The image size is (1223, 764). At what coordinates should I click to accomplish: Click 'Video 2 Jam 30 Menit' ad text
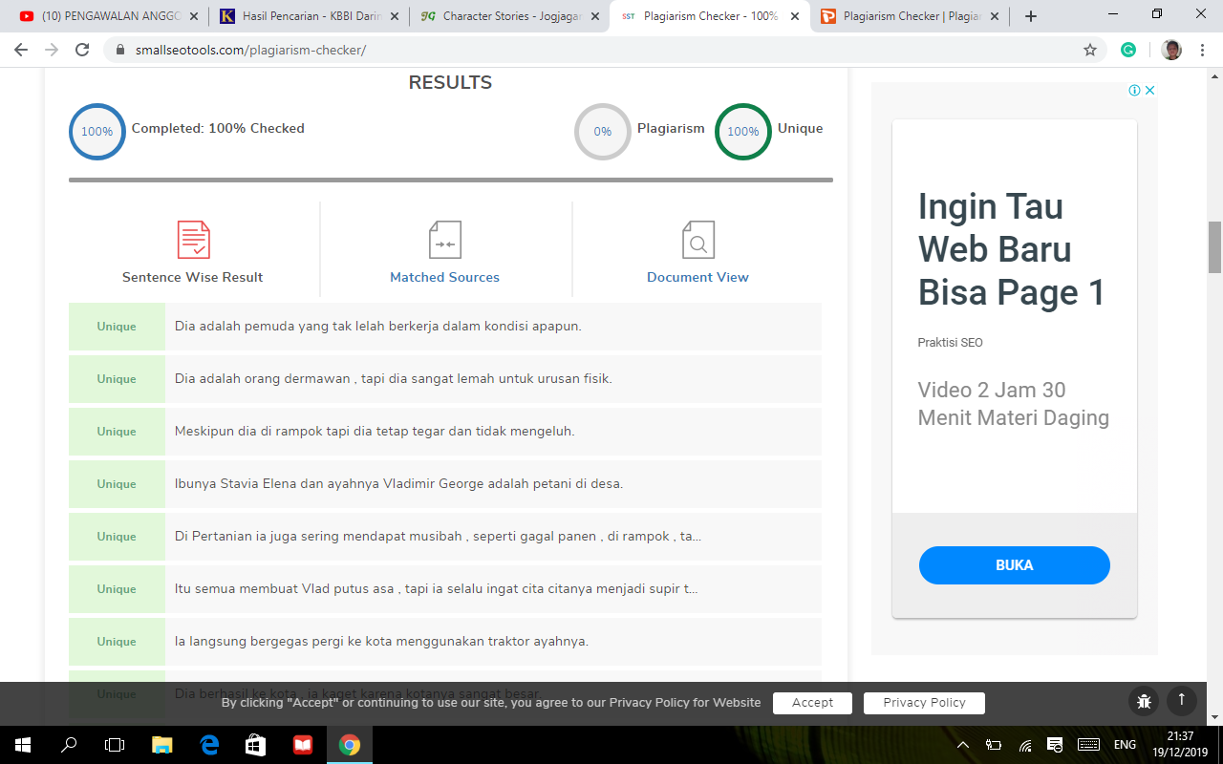(1013, 404)
